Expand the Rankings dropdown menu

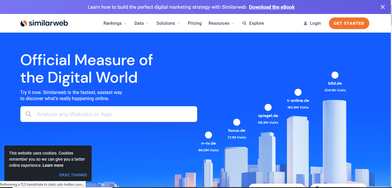[x=115, y=23]
